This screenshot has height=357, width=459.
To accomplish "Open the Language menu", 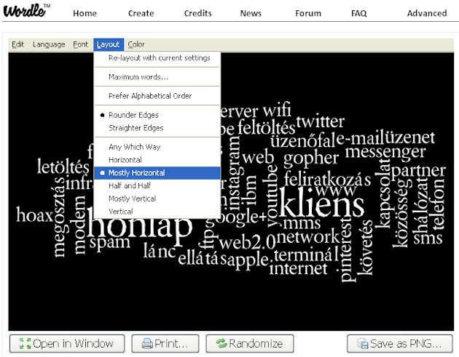I will [49, 44].
